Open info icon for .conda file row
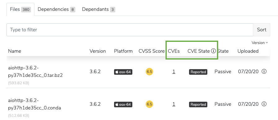The image size is (278, 120). 264,104
